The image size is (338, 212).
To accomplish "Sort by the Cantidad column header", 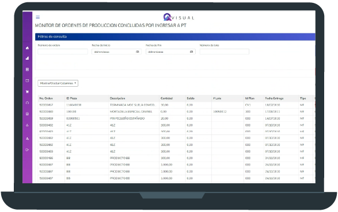I will tap(166, 98).
